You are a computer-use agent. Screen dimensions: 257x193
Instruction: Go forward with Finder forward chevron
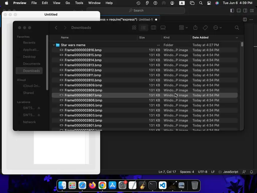point(65,28)
